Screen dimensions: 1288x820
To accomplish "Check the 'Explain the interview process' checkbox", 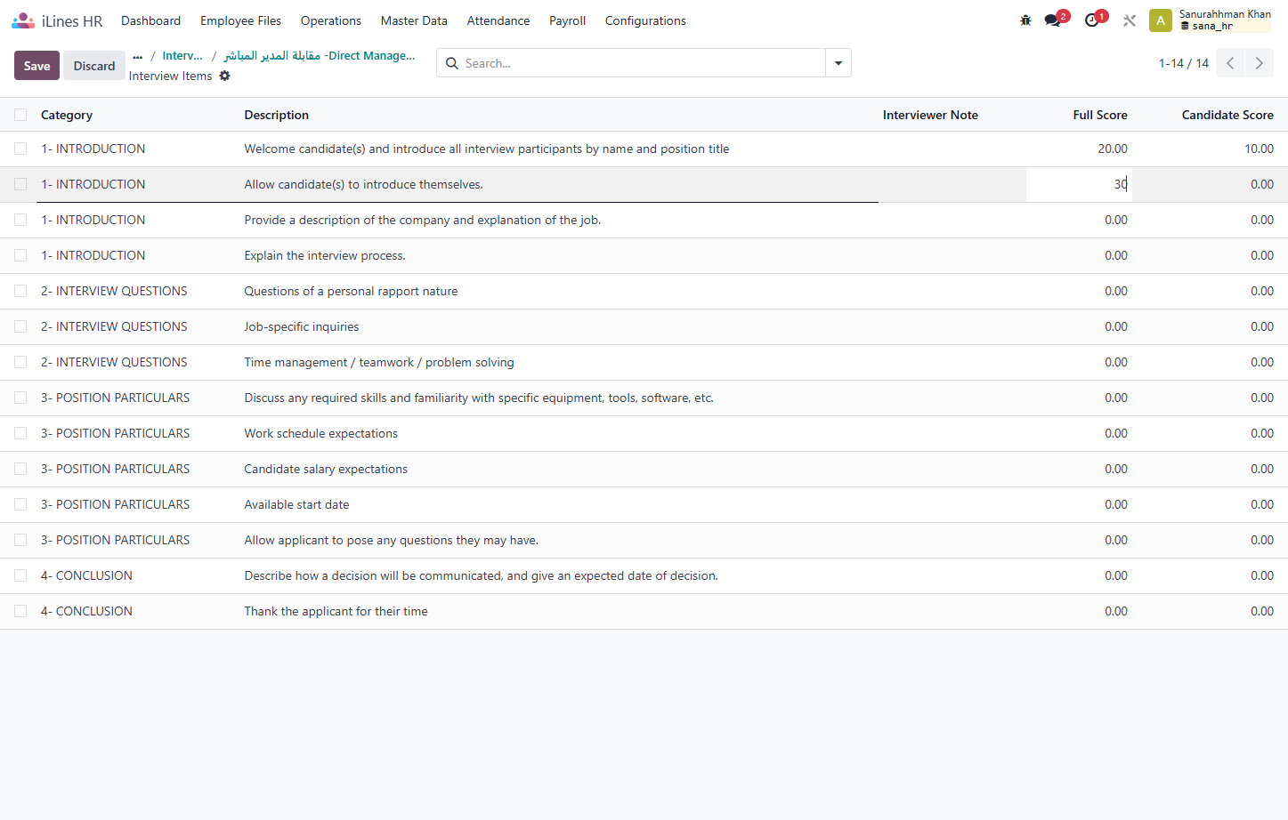I will coord(20,255).
